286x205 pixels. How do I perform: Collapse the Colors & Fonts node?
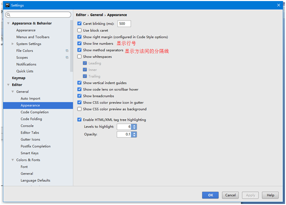(x=13, y=160)
